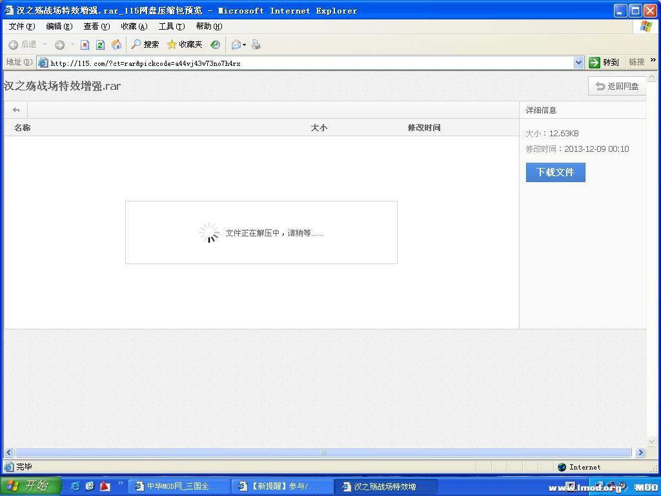Viewport: 661px width, 496px height.
Task: Click the Refresh page icon
Action: [x=100, y=45]
